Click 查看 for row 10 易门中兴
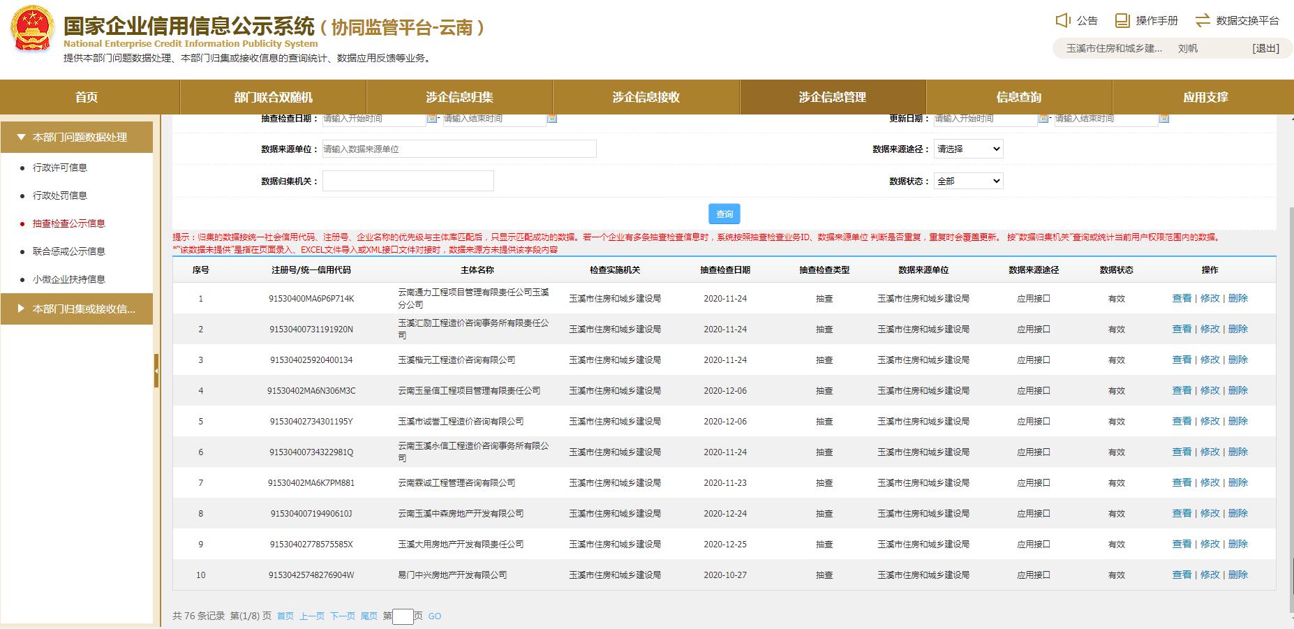The height and width of the screenshot is (629, 1294). (1182, 575)
